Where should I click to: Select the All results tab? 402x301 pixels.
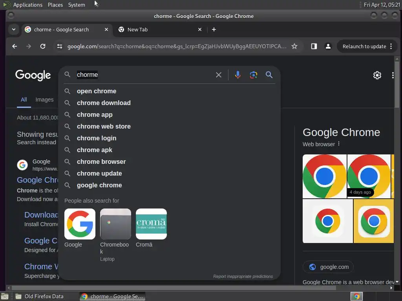coord(24,100)
